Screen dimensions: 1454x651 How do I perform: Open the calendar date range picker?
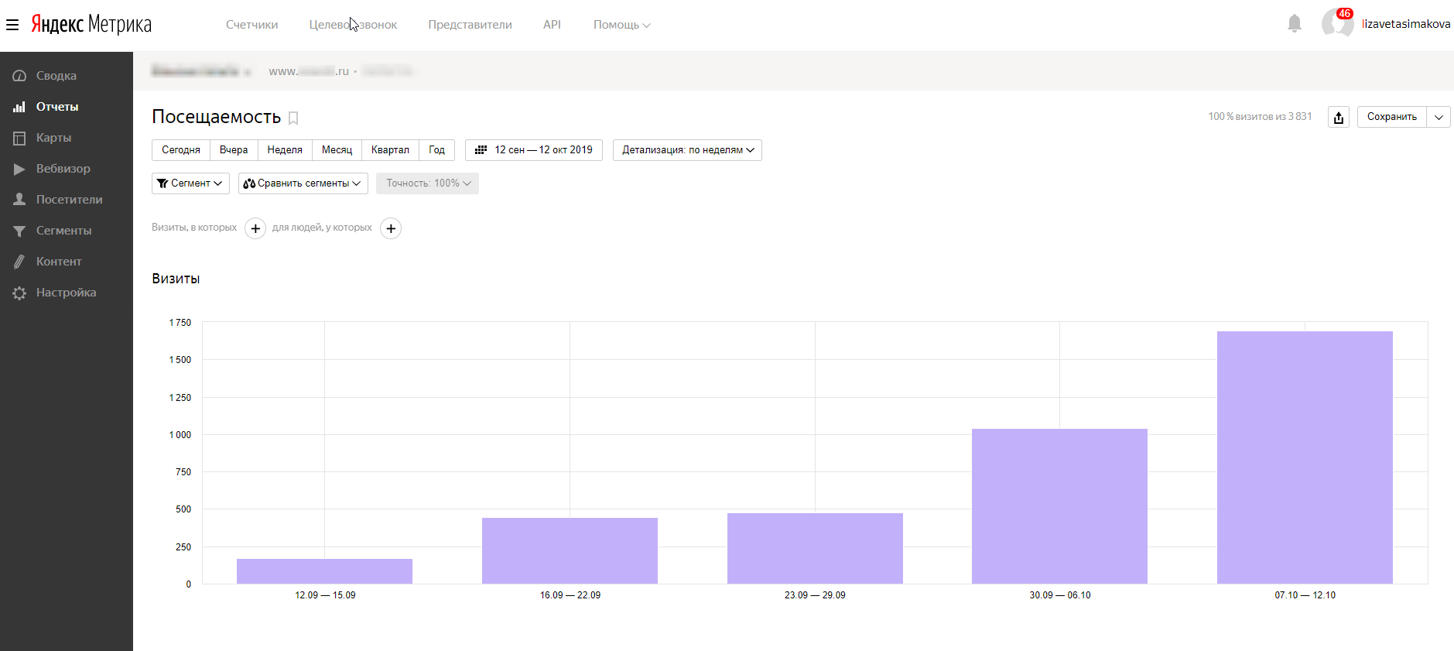534,150
